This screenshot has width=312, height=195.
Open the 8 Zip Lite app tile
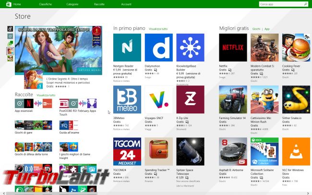click(x=190, y=99)
